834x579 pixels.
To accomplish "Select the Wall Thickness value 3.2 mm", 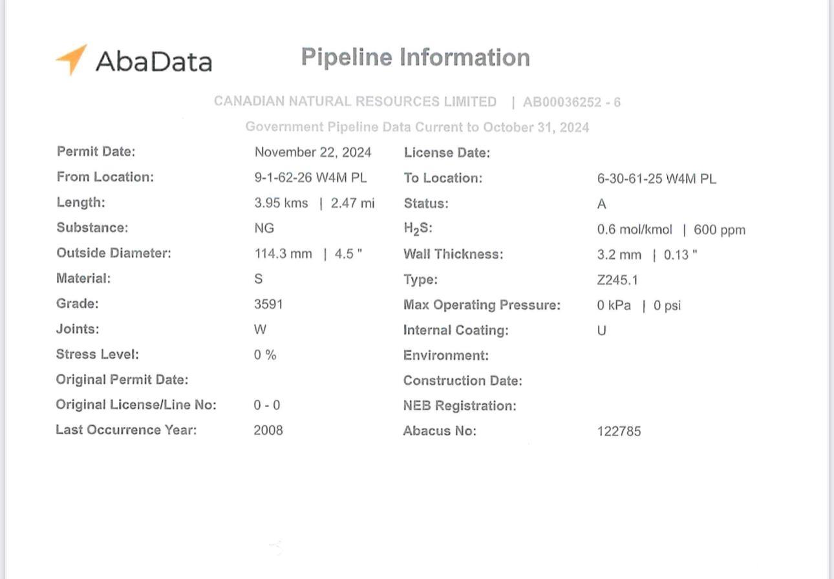I will (x=619, y=255).
